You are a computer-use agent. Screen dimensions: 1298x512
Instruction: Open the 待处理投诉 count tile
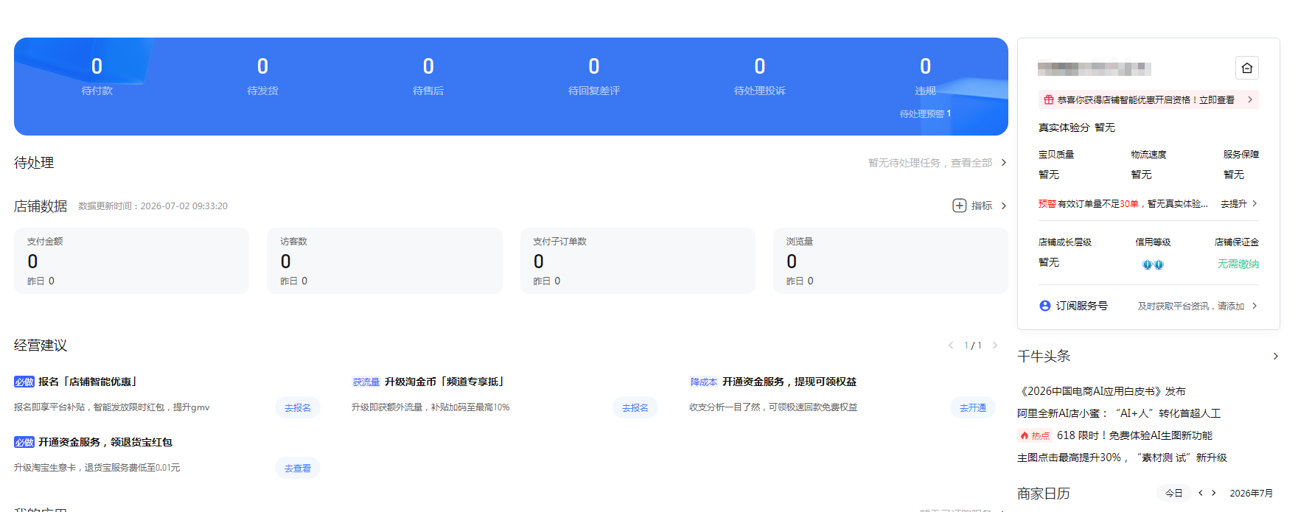760,76
